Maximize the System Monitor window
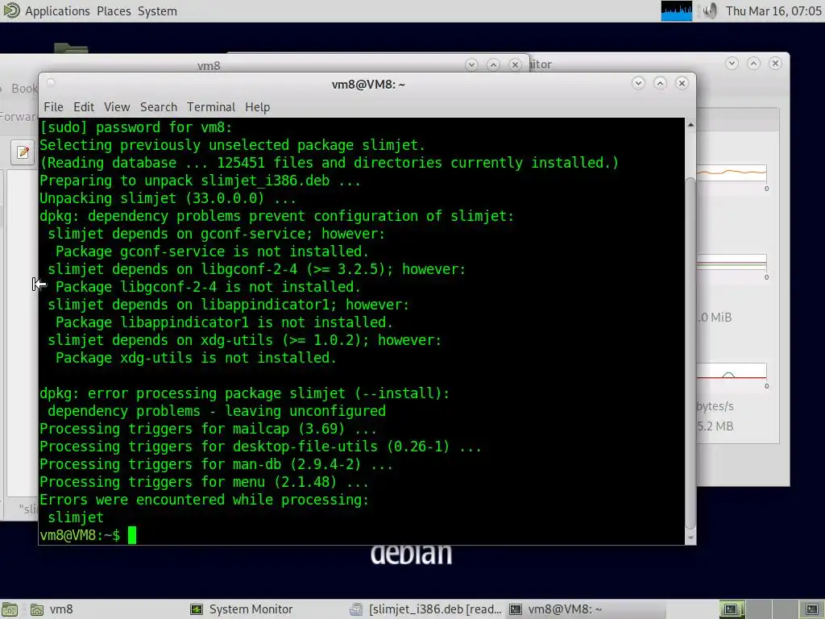Image resolution: width=825 pixels, height=619 pixels. (753, 64)
